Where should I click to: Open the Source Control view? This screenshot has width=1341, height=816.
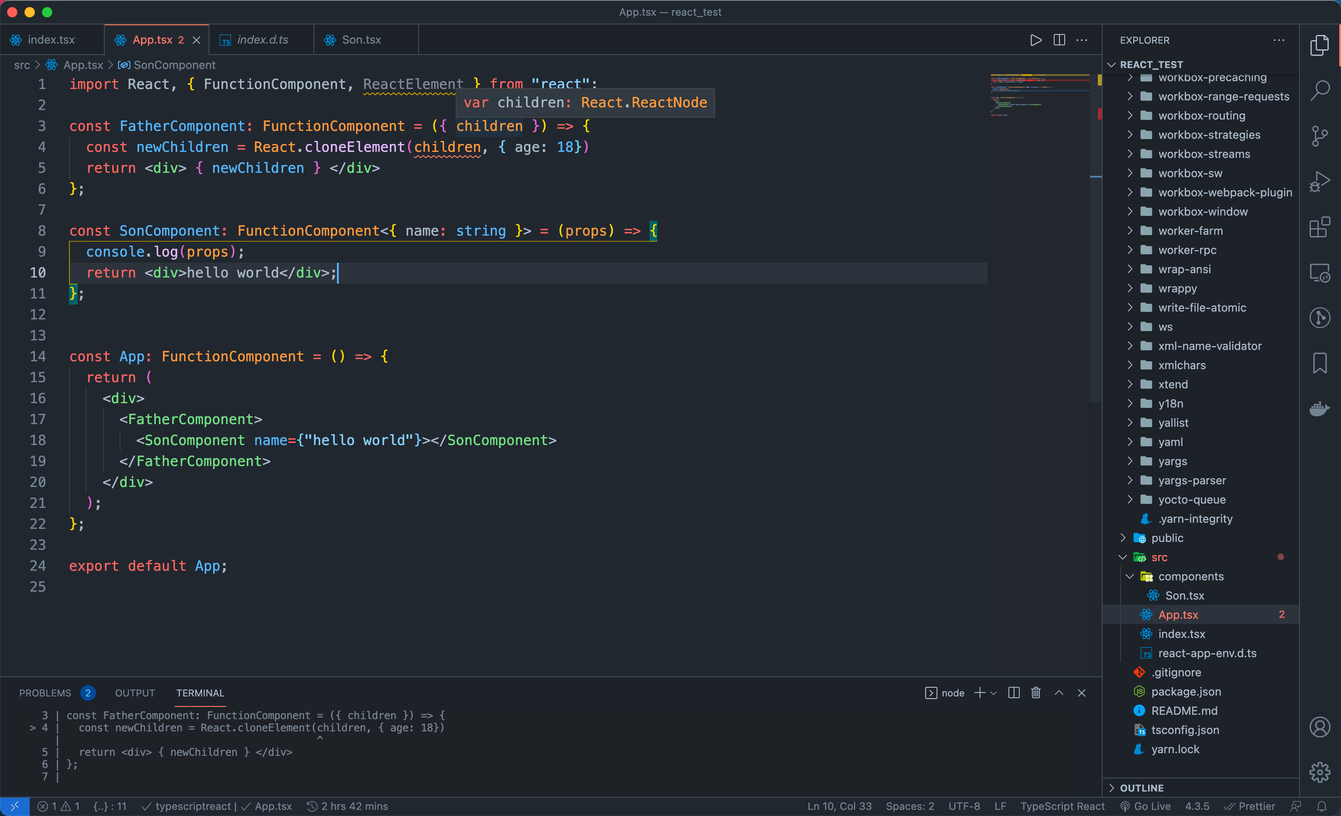(1320, 136)
